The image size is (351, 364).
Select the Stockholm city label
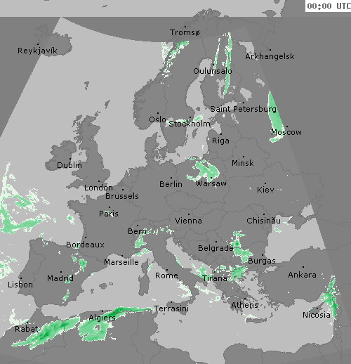point(190,124)
